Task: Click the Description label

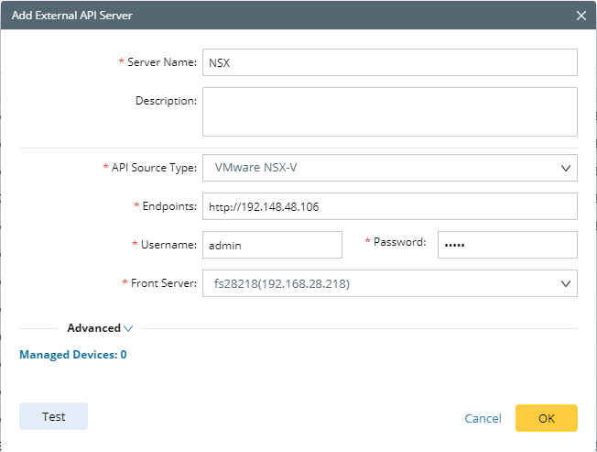Action: coord(166,100)
